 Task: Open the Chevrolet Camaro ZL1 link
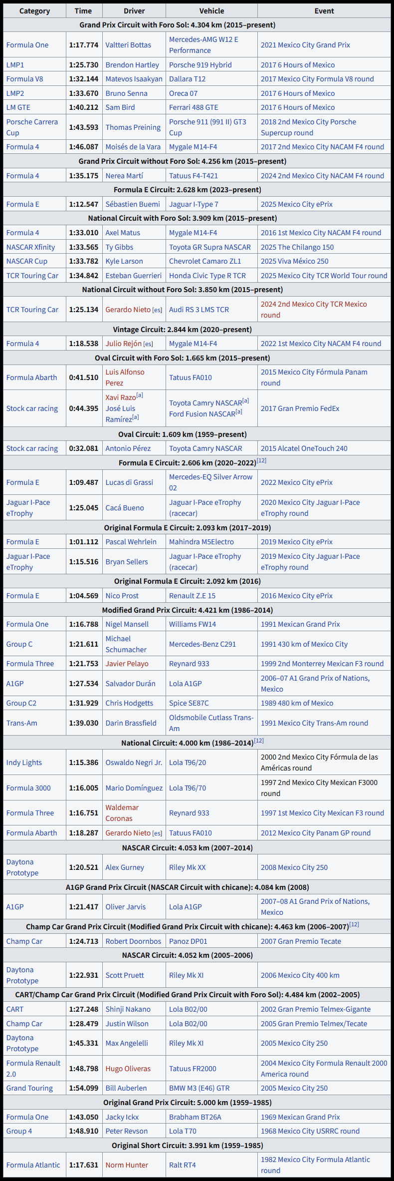click(x=205, y=261)
